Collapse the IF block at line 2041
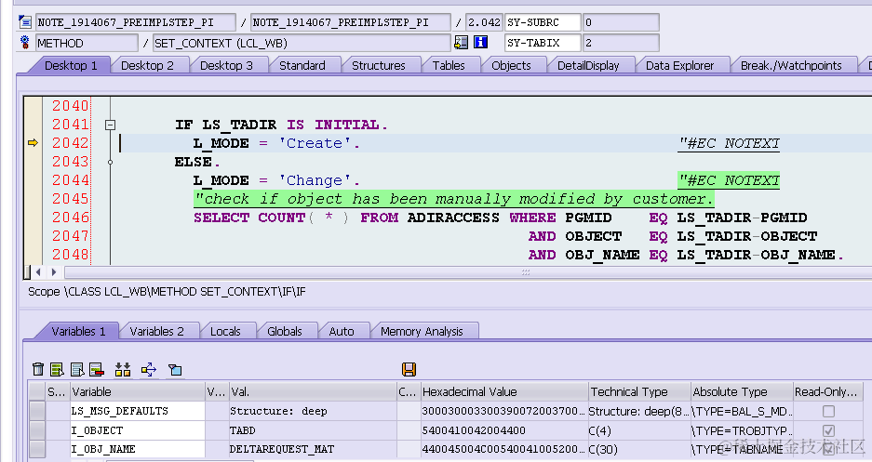 pyautogui.click(x=110, y=125)
